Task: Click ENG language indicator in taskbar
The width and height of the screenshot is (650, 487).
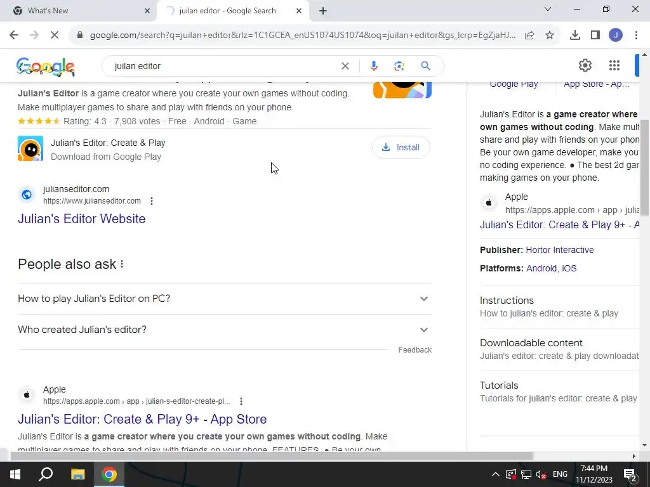Action: 560,474
